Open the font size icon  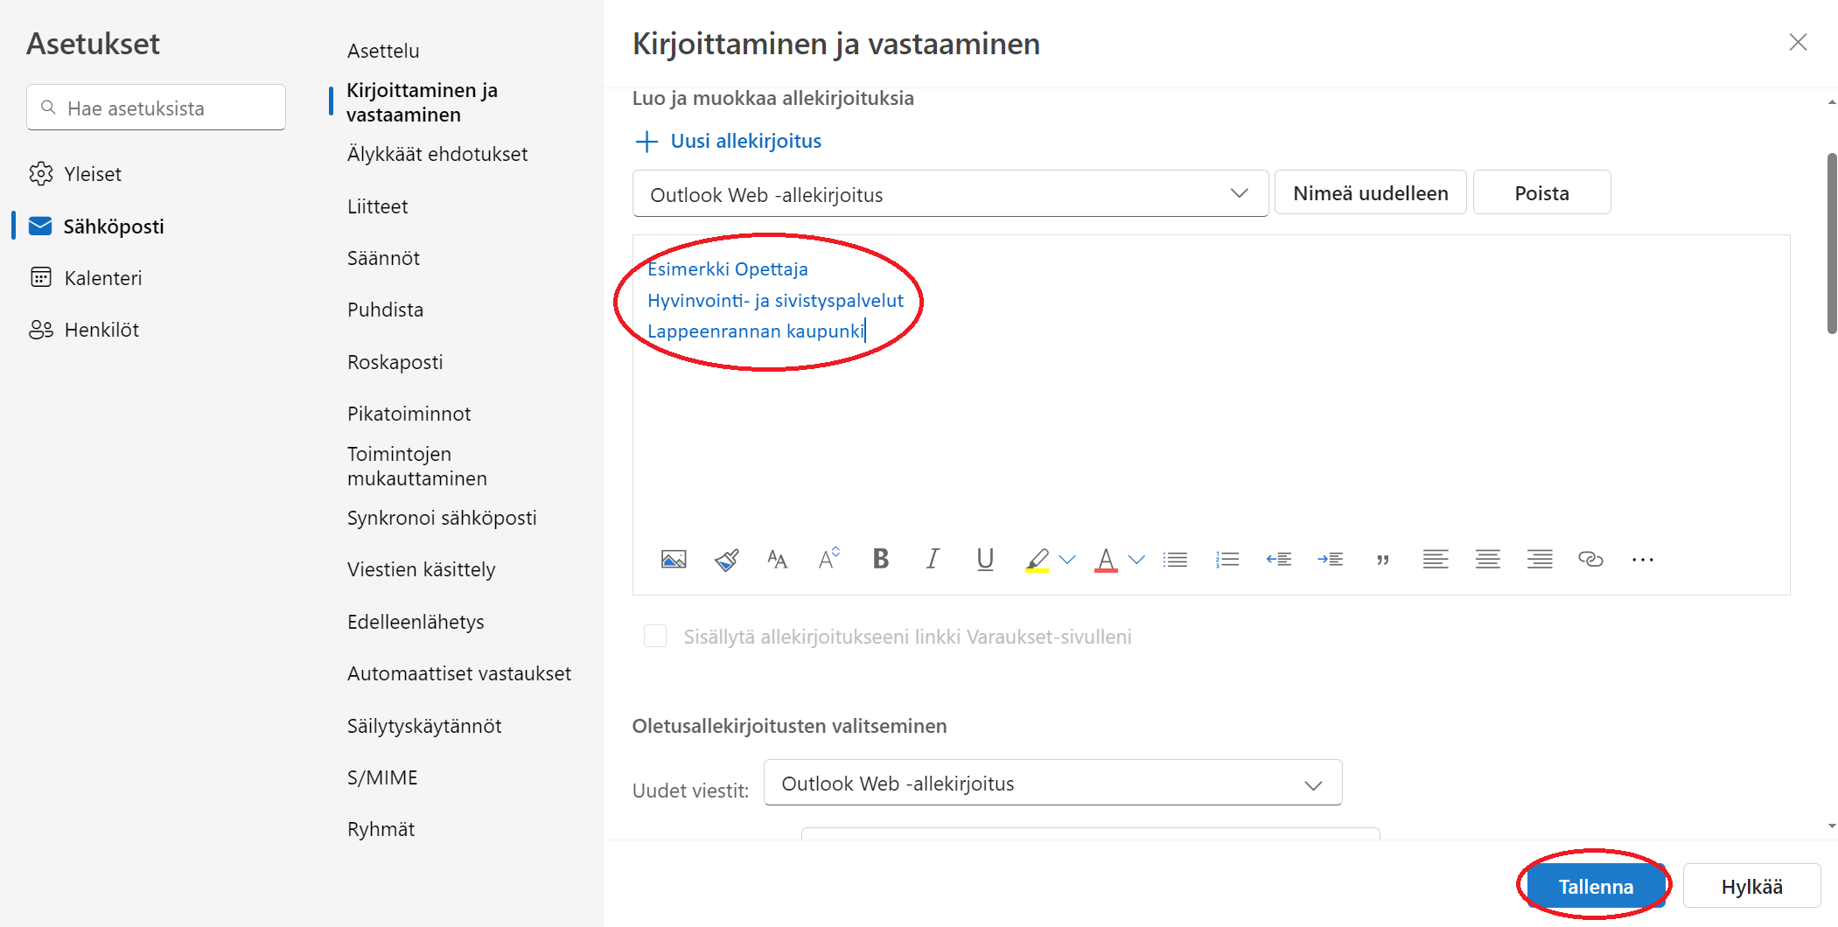tap(777, 559)
